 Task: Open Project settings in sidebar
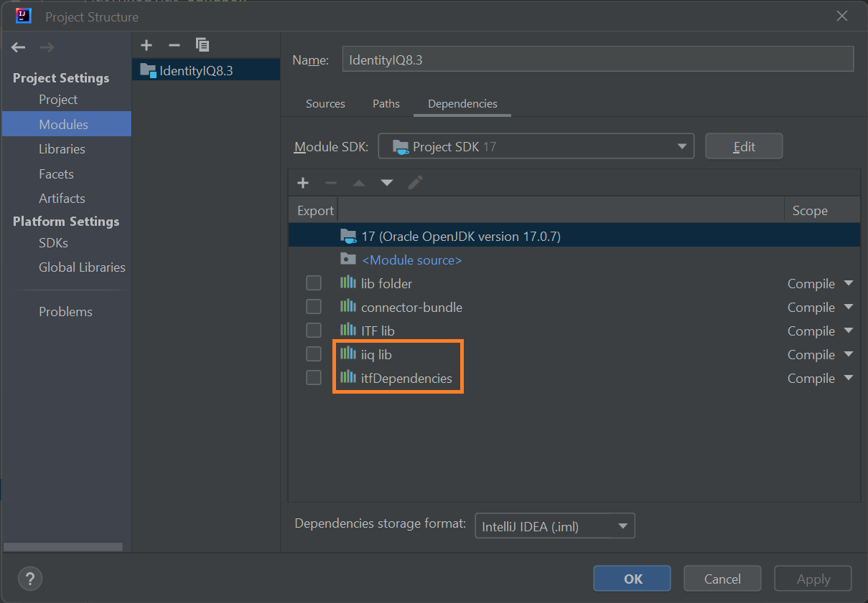(58, 100)
